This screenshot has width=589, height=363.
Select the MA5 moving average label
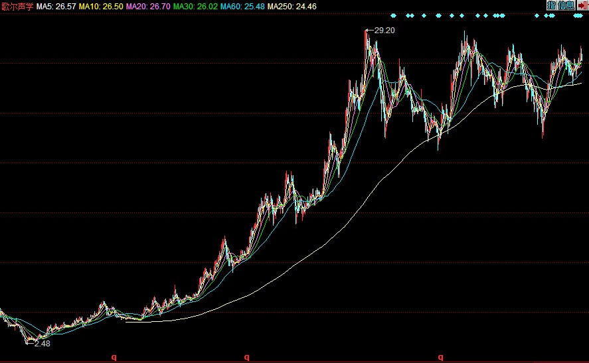(53, 6)
